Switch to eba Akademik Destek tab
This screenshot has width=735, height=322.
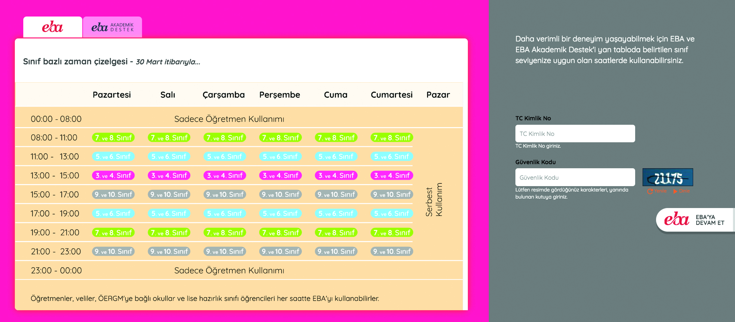coord(112,27)
